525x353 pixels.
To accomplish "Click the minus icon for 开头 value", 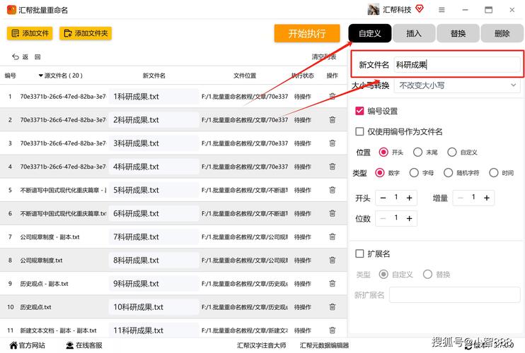I will (383, 198).
